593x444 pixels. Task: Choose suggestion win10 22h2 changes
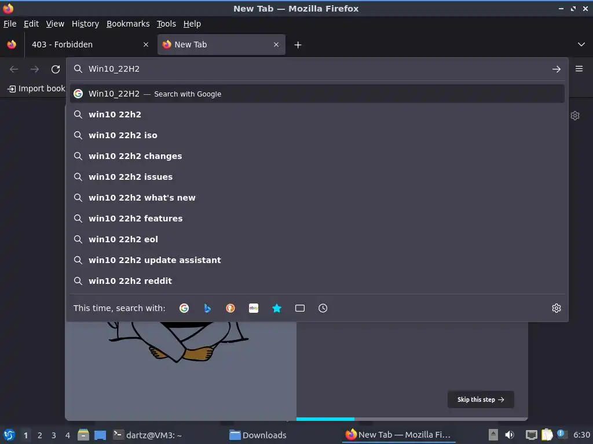click(x=317, y=156)
